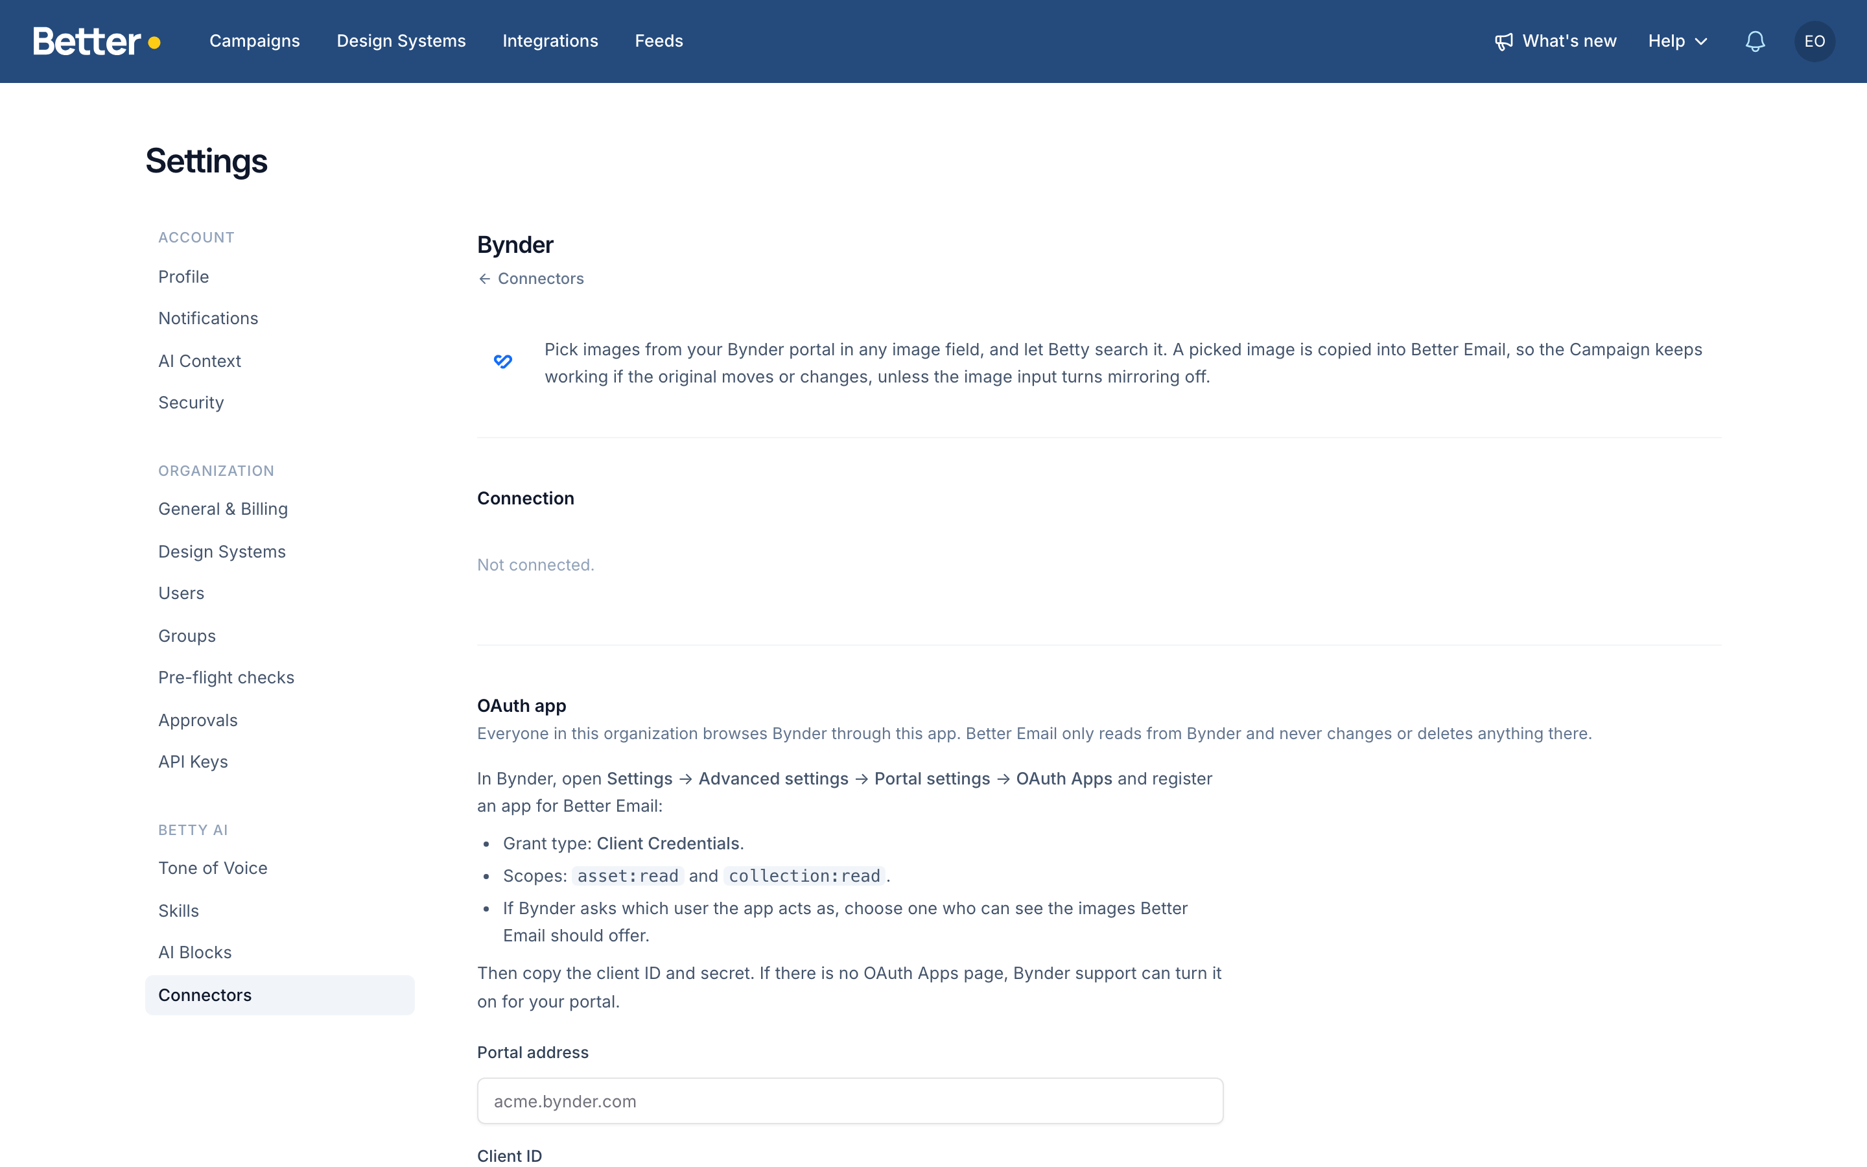The width and height of the screenshot is (1867, 1167).
Task: Expand the Help dropdown
Action: [1678, 41]
